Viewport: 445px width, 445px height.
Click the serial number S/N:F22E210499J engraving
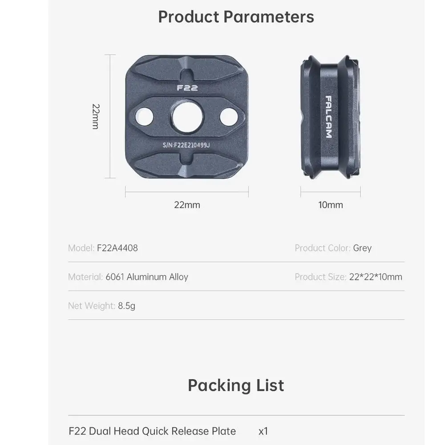[187, 145]
